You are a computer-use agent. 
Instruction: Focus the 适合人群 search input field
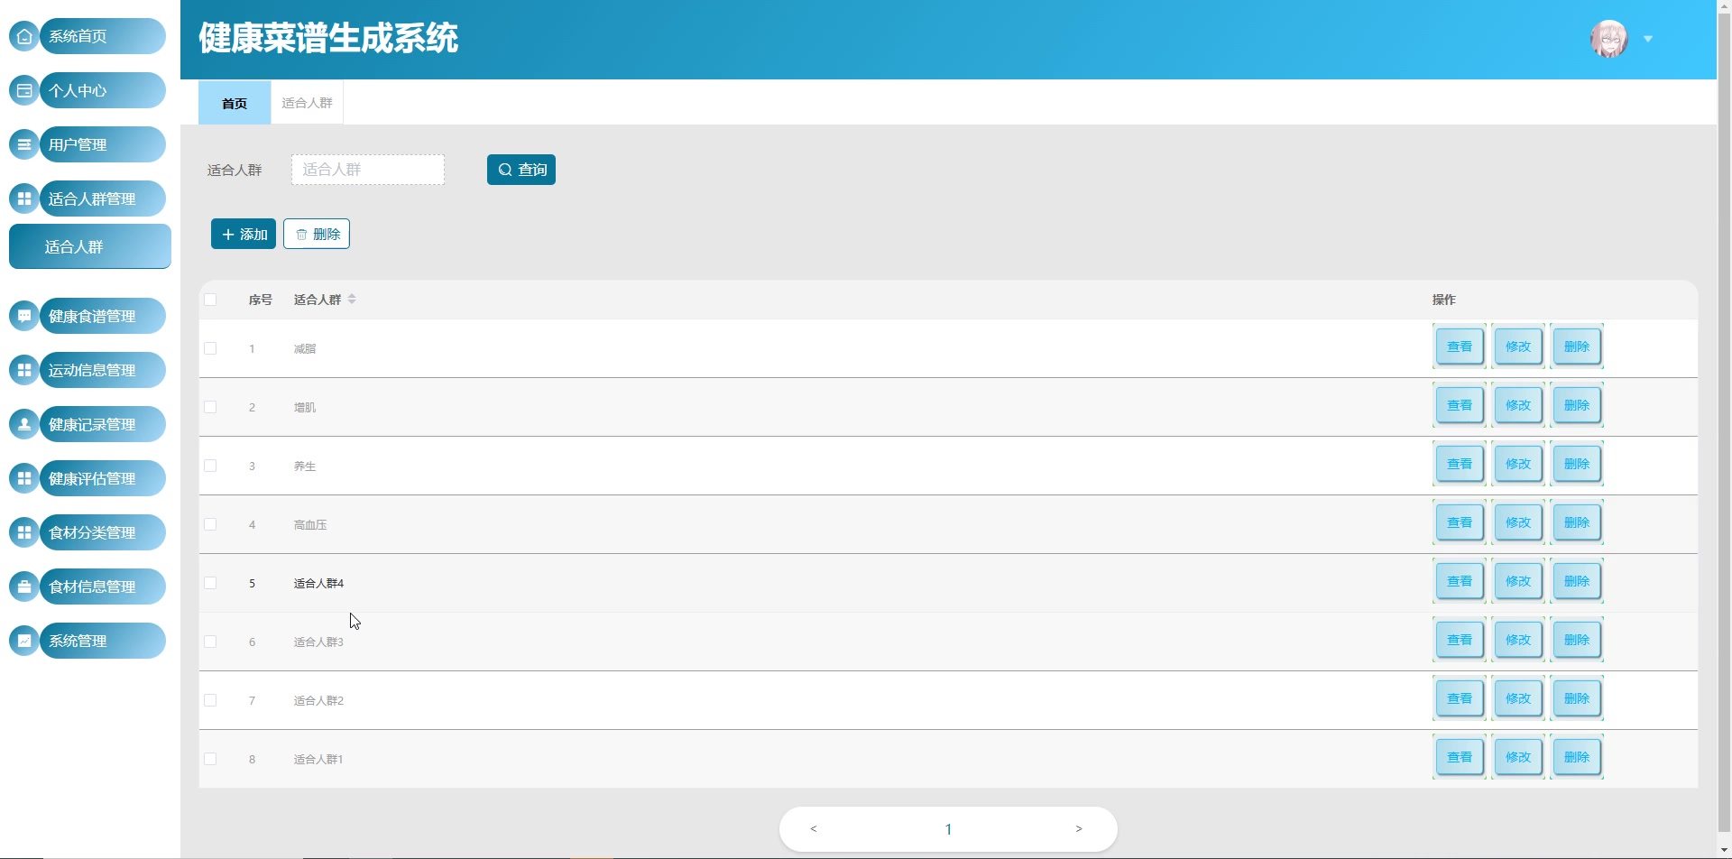pos(368,170)
